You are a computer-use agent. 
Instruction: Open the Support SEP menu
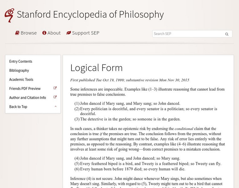point(83,33)
